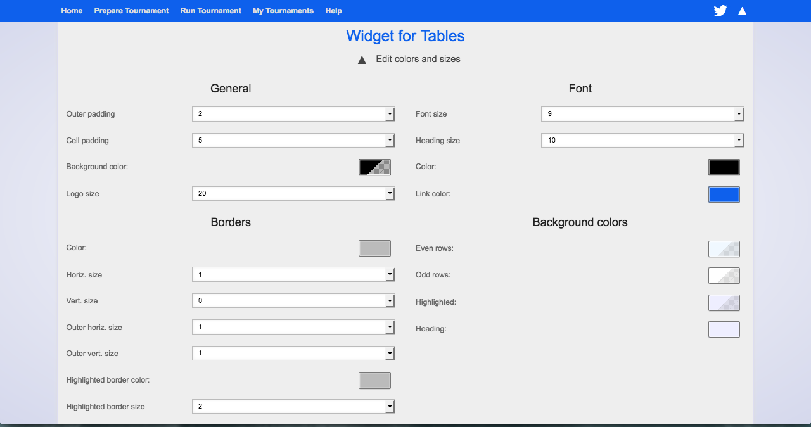Go to My Tournaments
This screenshot has height=427, width=811.
click(283, 11)
